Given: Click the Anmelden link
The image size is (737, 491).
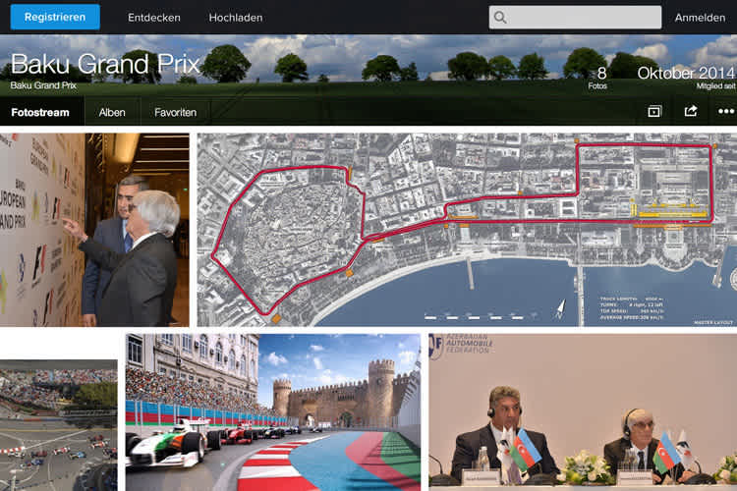Looking at the screenshot, I should [x=700, y=18].
